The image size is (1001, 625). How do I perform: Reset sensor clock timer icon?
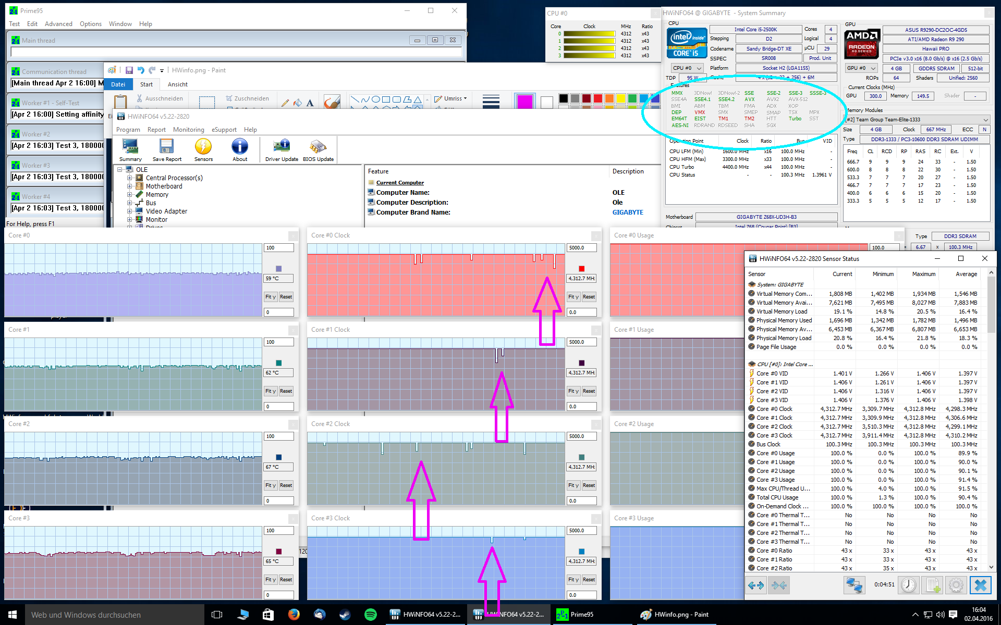pyautogui.click(x=909, y=585)
